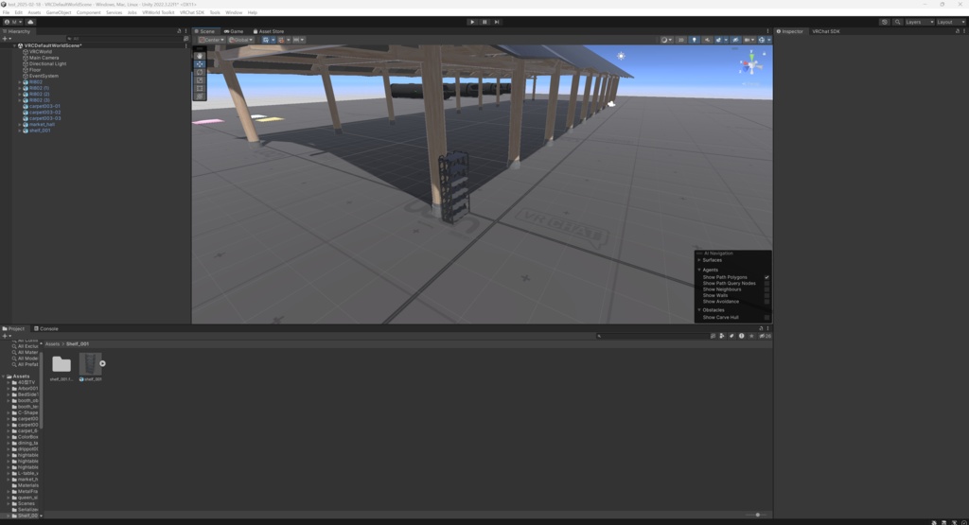Adjust the asset icon size slider

coord(757,515)
